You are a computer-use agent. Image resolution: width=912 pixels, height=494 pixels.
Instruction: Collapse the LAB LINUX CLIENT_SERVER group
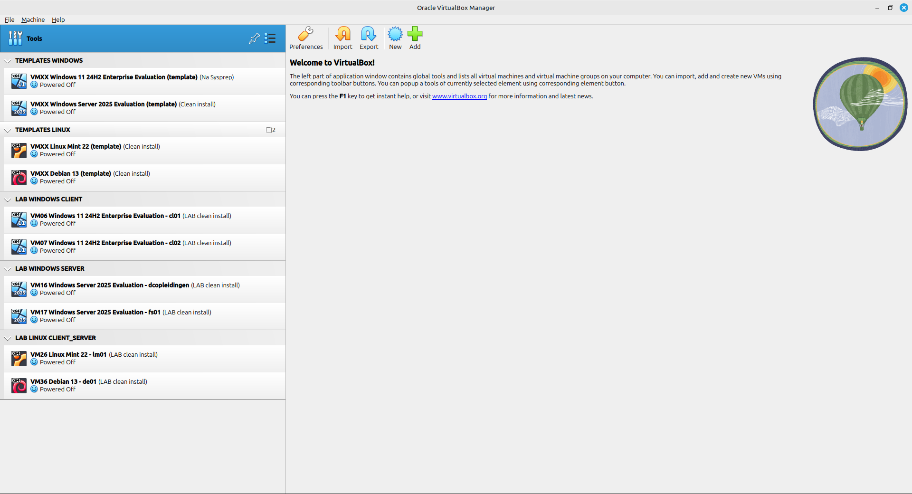click(8, 338)
